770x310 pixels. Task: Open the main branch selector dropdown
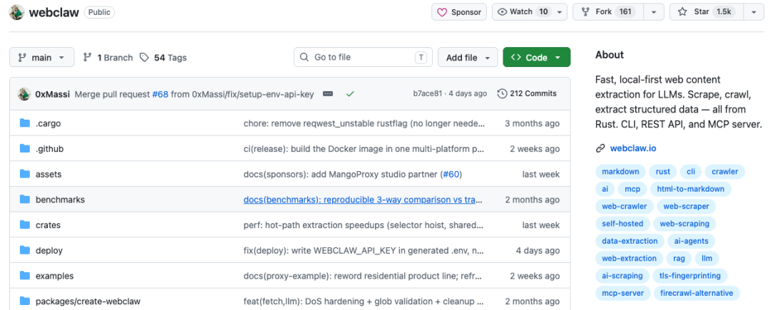click(42, 58)
